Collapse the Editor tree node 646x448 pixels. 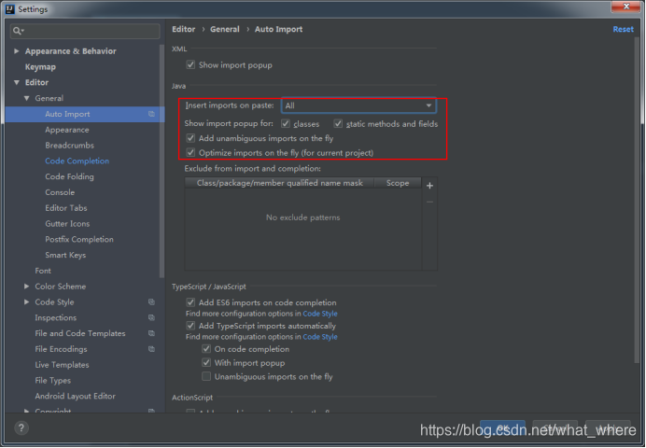17,82
